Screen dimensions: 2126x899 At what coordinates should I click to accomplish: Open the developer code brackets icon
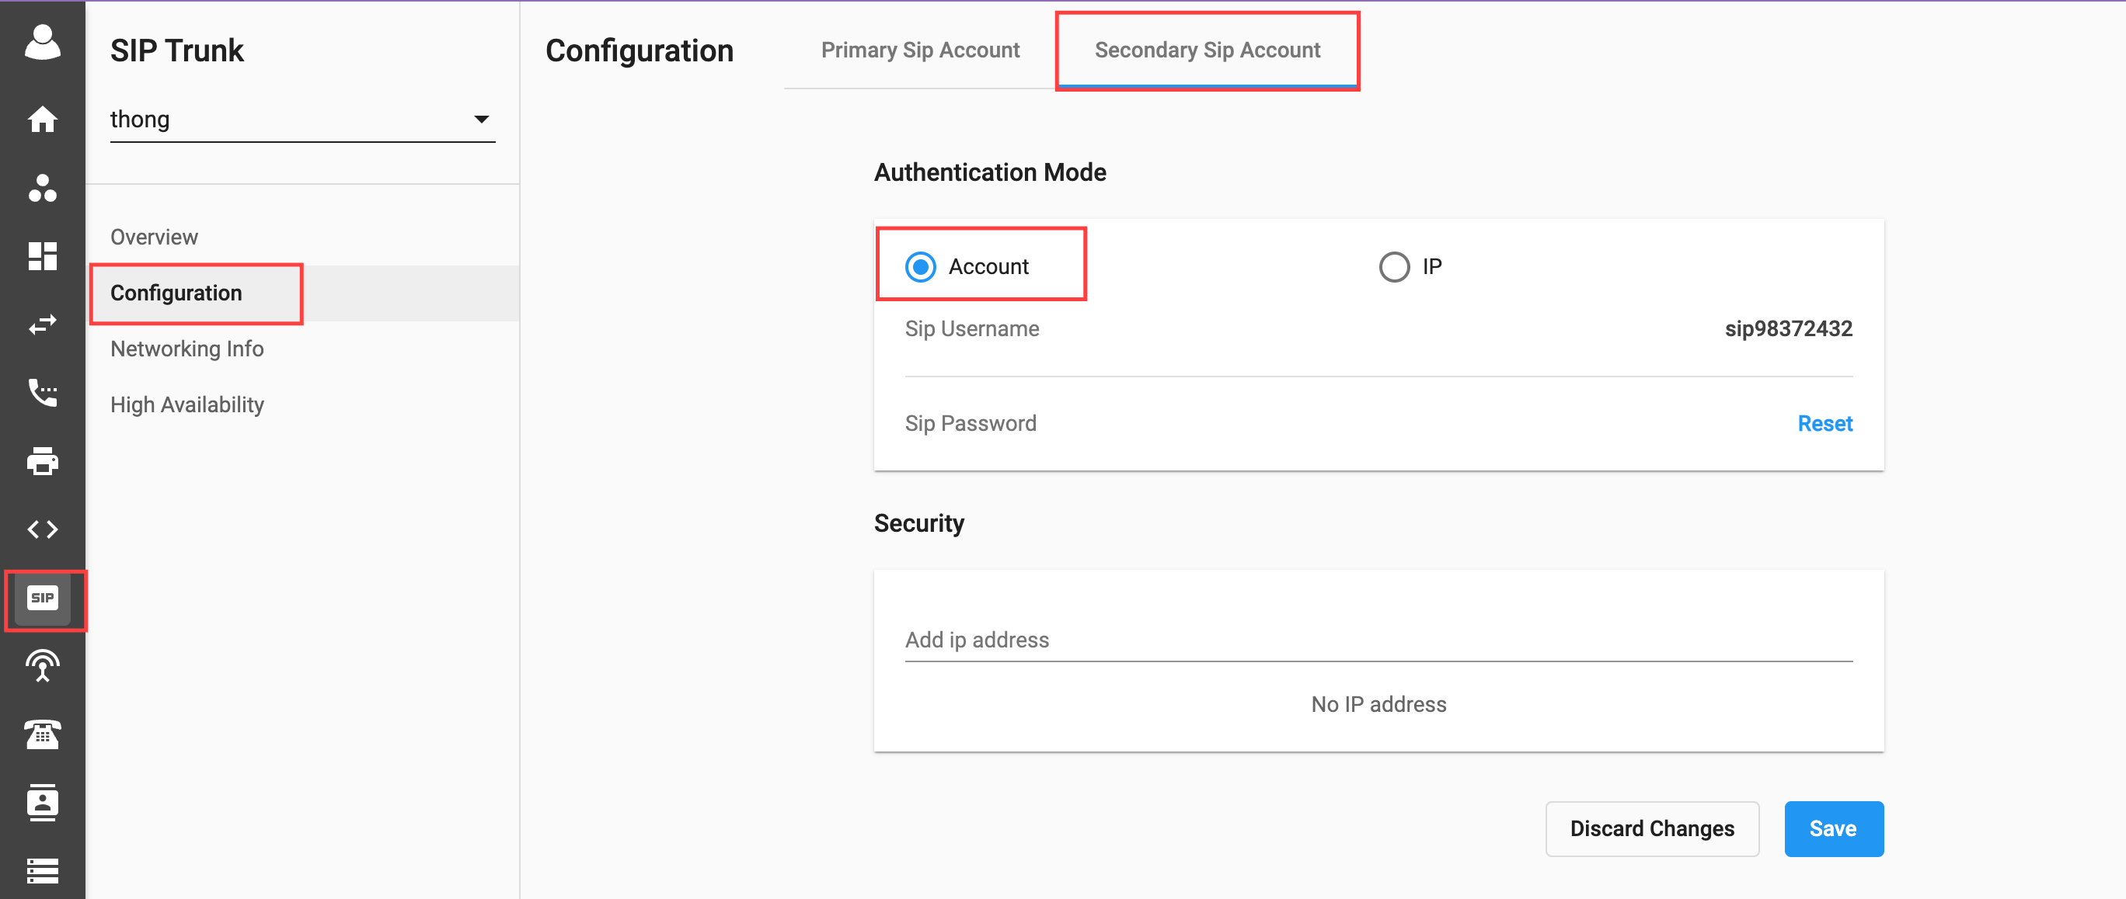(42, 529)
